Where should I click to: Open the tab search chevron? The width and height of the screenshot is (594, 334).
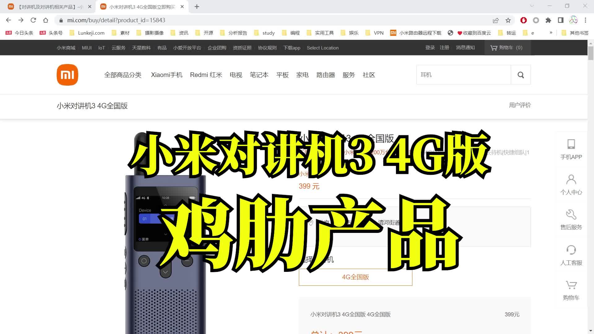(532, 6)
